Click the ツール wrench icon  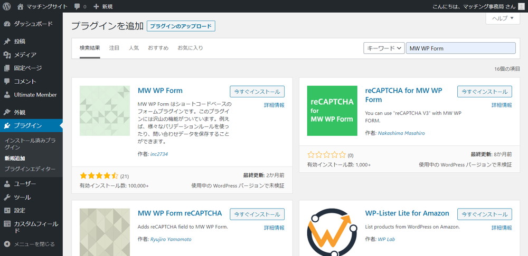point(7,197)
